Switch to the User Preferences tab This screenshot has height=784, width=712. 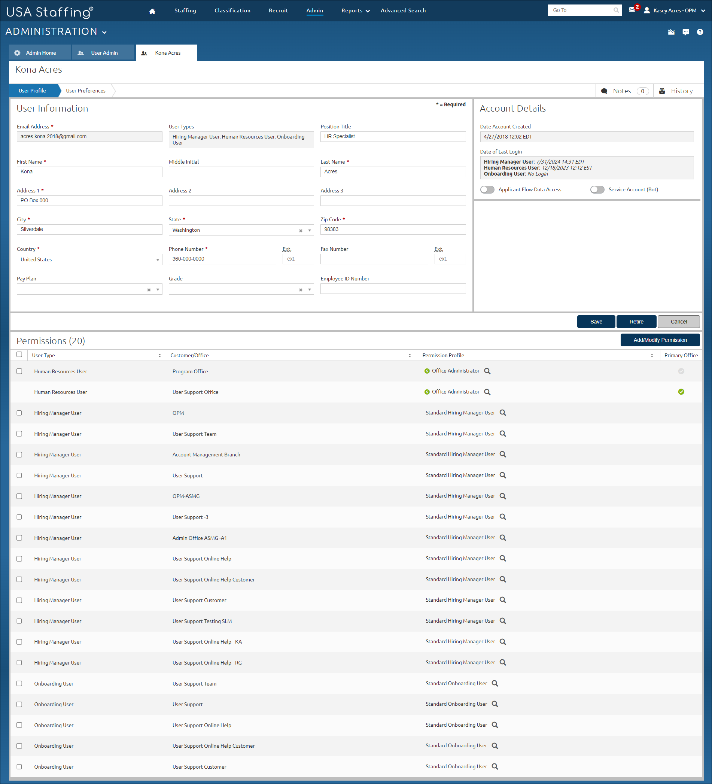(x=86, y=91)
